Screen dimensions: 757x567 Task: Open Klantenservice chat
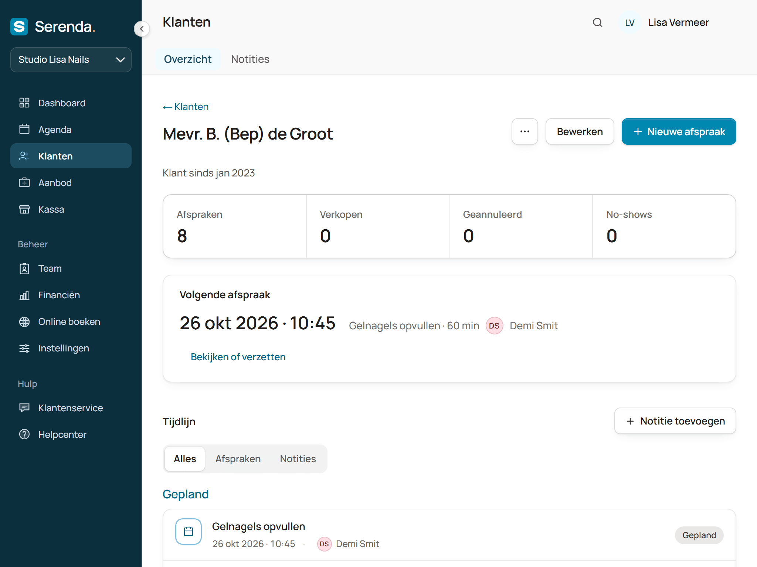(x=71, y=408)
